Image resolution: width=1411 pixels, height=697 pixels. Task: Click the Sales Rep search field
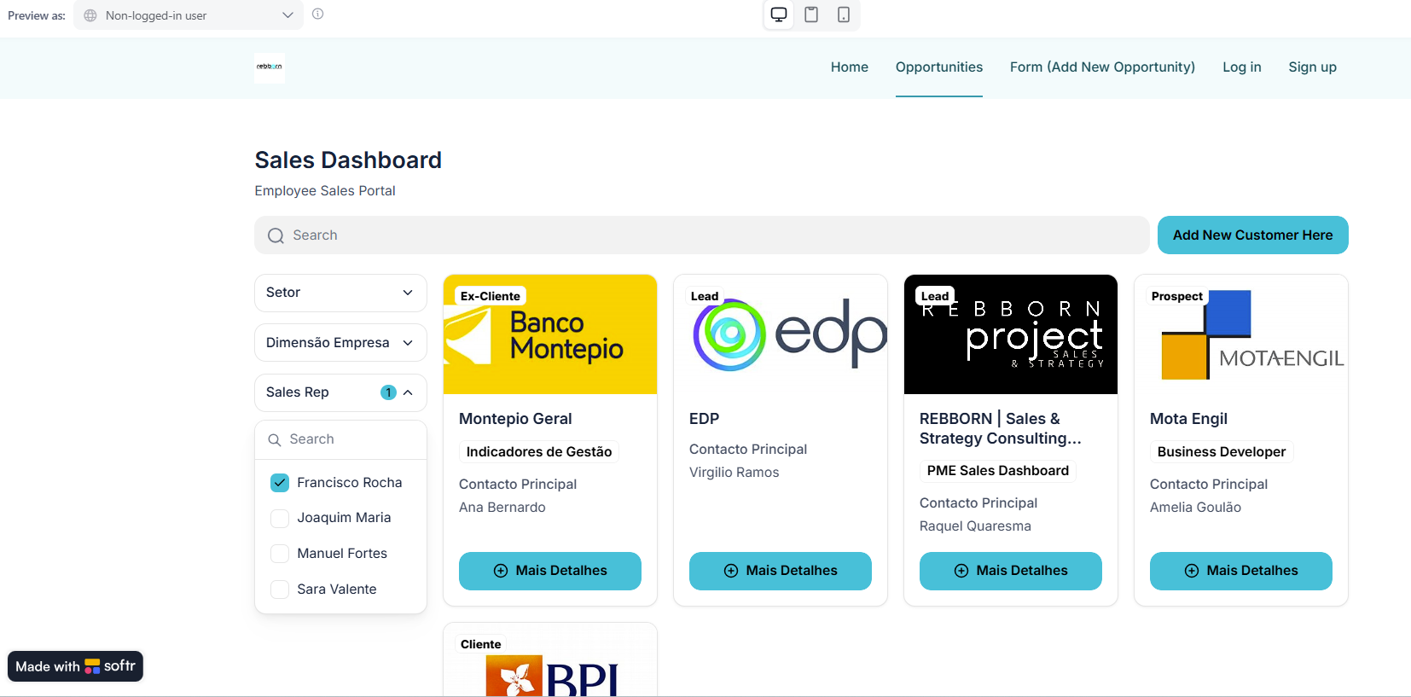(340, 439)
